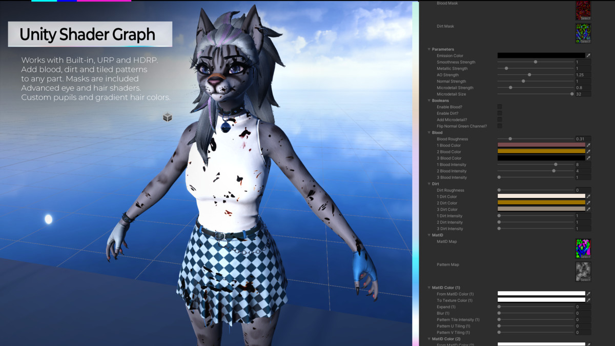This screenshot has height=346, width=615.
Task: Click the 3 Dirt Color eyedropper
Action: pyautogui.click(x=588, y=210)
